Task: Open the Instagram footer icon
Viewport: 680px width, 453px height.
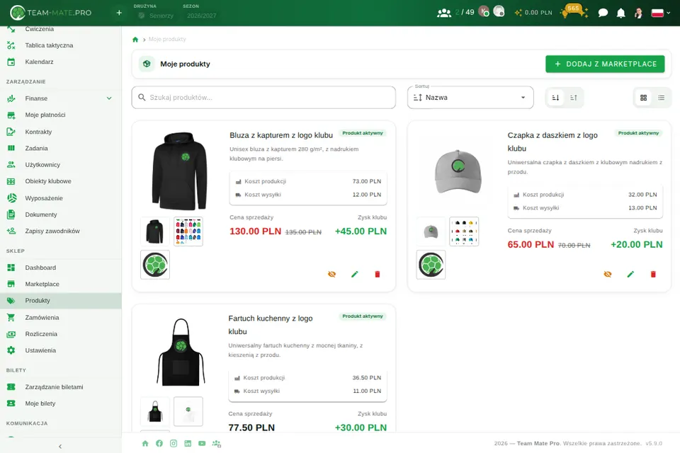Action: coord(174,444)
